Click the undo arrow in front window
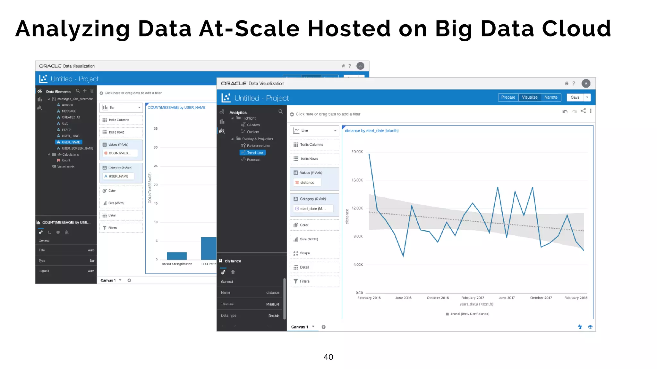Image resolution: width=657 pixels, height=369 pixels. click(565, 111)
